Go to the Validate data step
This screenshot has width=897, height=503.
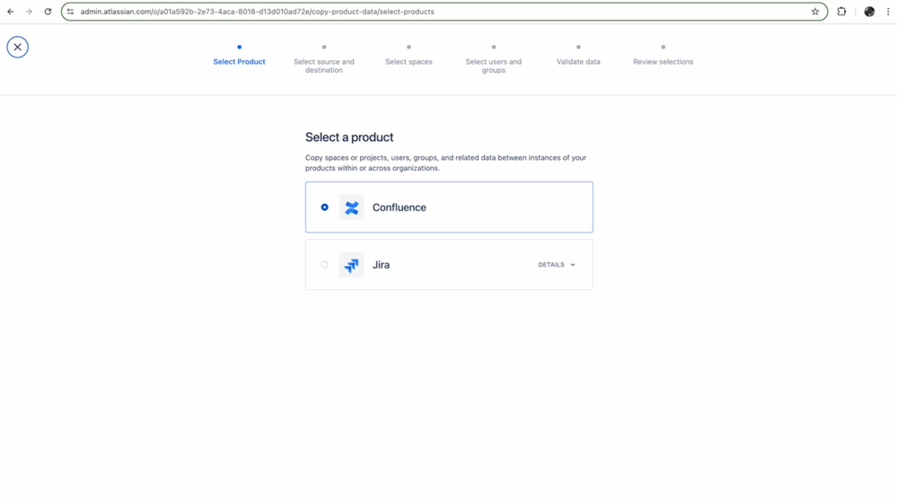point(578,62)
